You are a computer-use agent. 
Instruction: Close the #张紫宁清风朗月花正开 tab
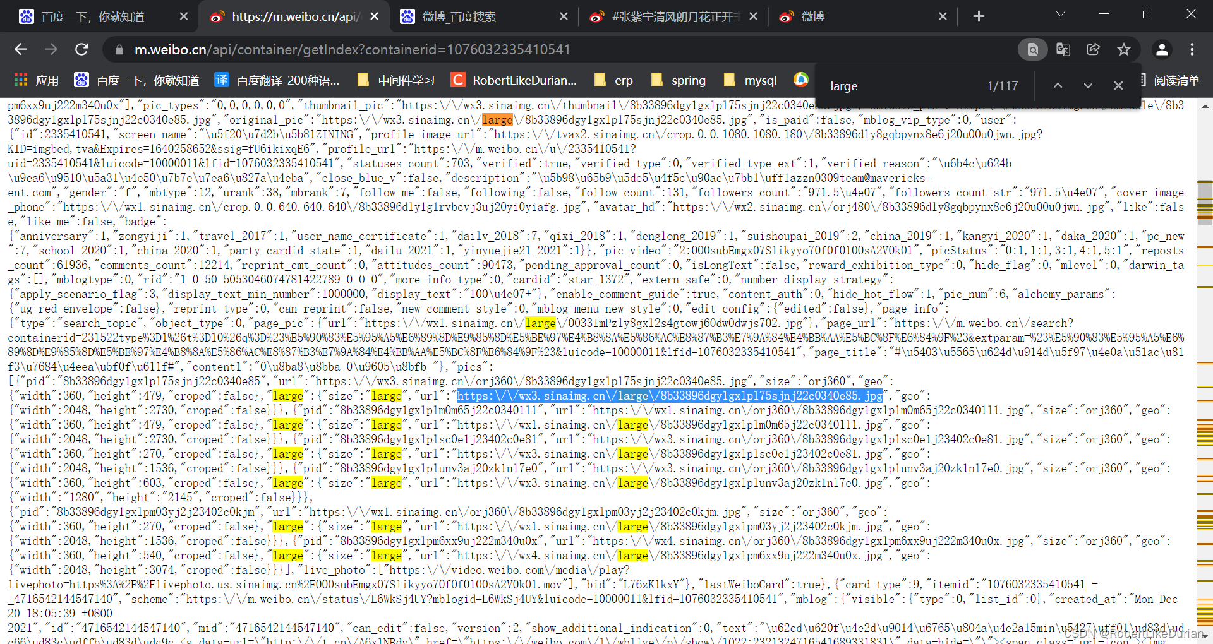[753, 16]
